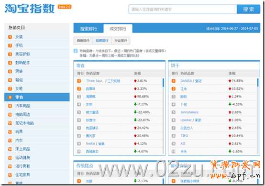The width and height of the screenshot is (265, 186).
Task: Open 内衣 category in sidebar
Action: pos(37,140)
